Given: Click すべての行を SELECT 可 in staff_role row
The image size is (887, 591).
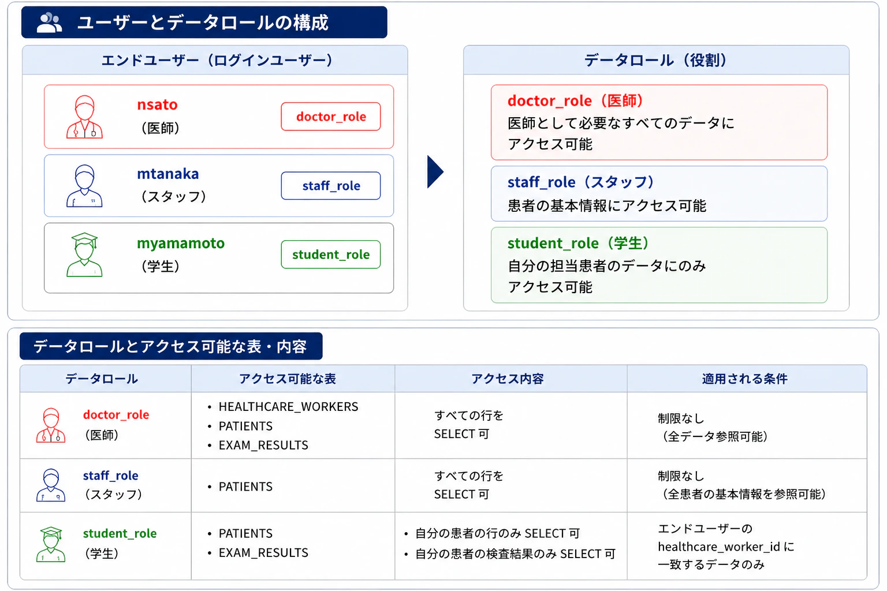Looking at the screenshot, I should tap(468, 485).
